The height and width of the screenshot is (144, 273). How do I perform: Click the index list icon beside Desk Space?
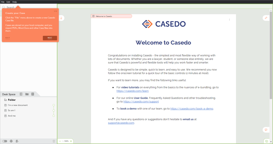[21, 94]
